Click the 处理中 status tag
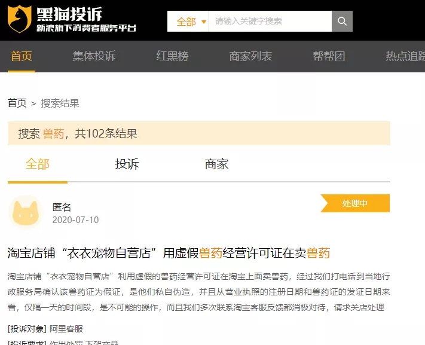 click(x=355, y=203)
